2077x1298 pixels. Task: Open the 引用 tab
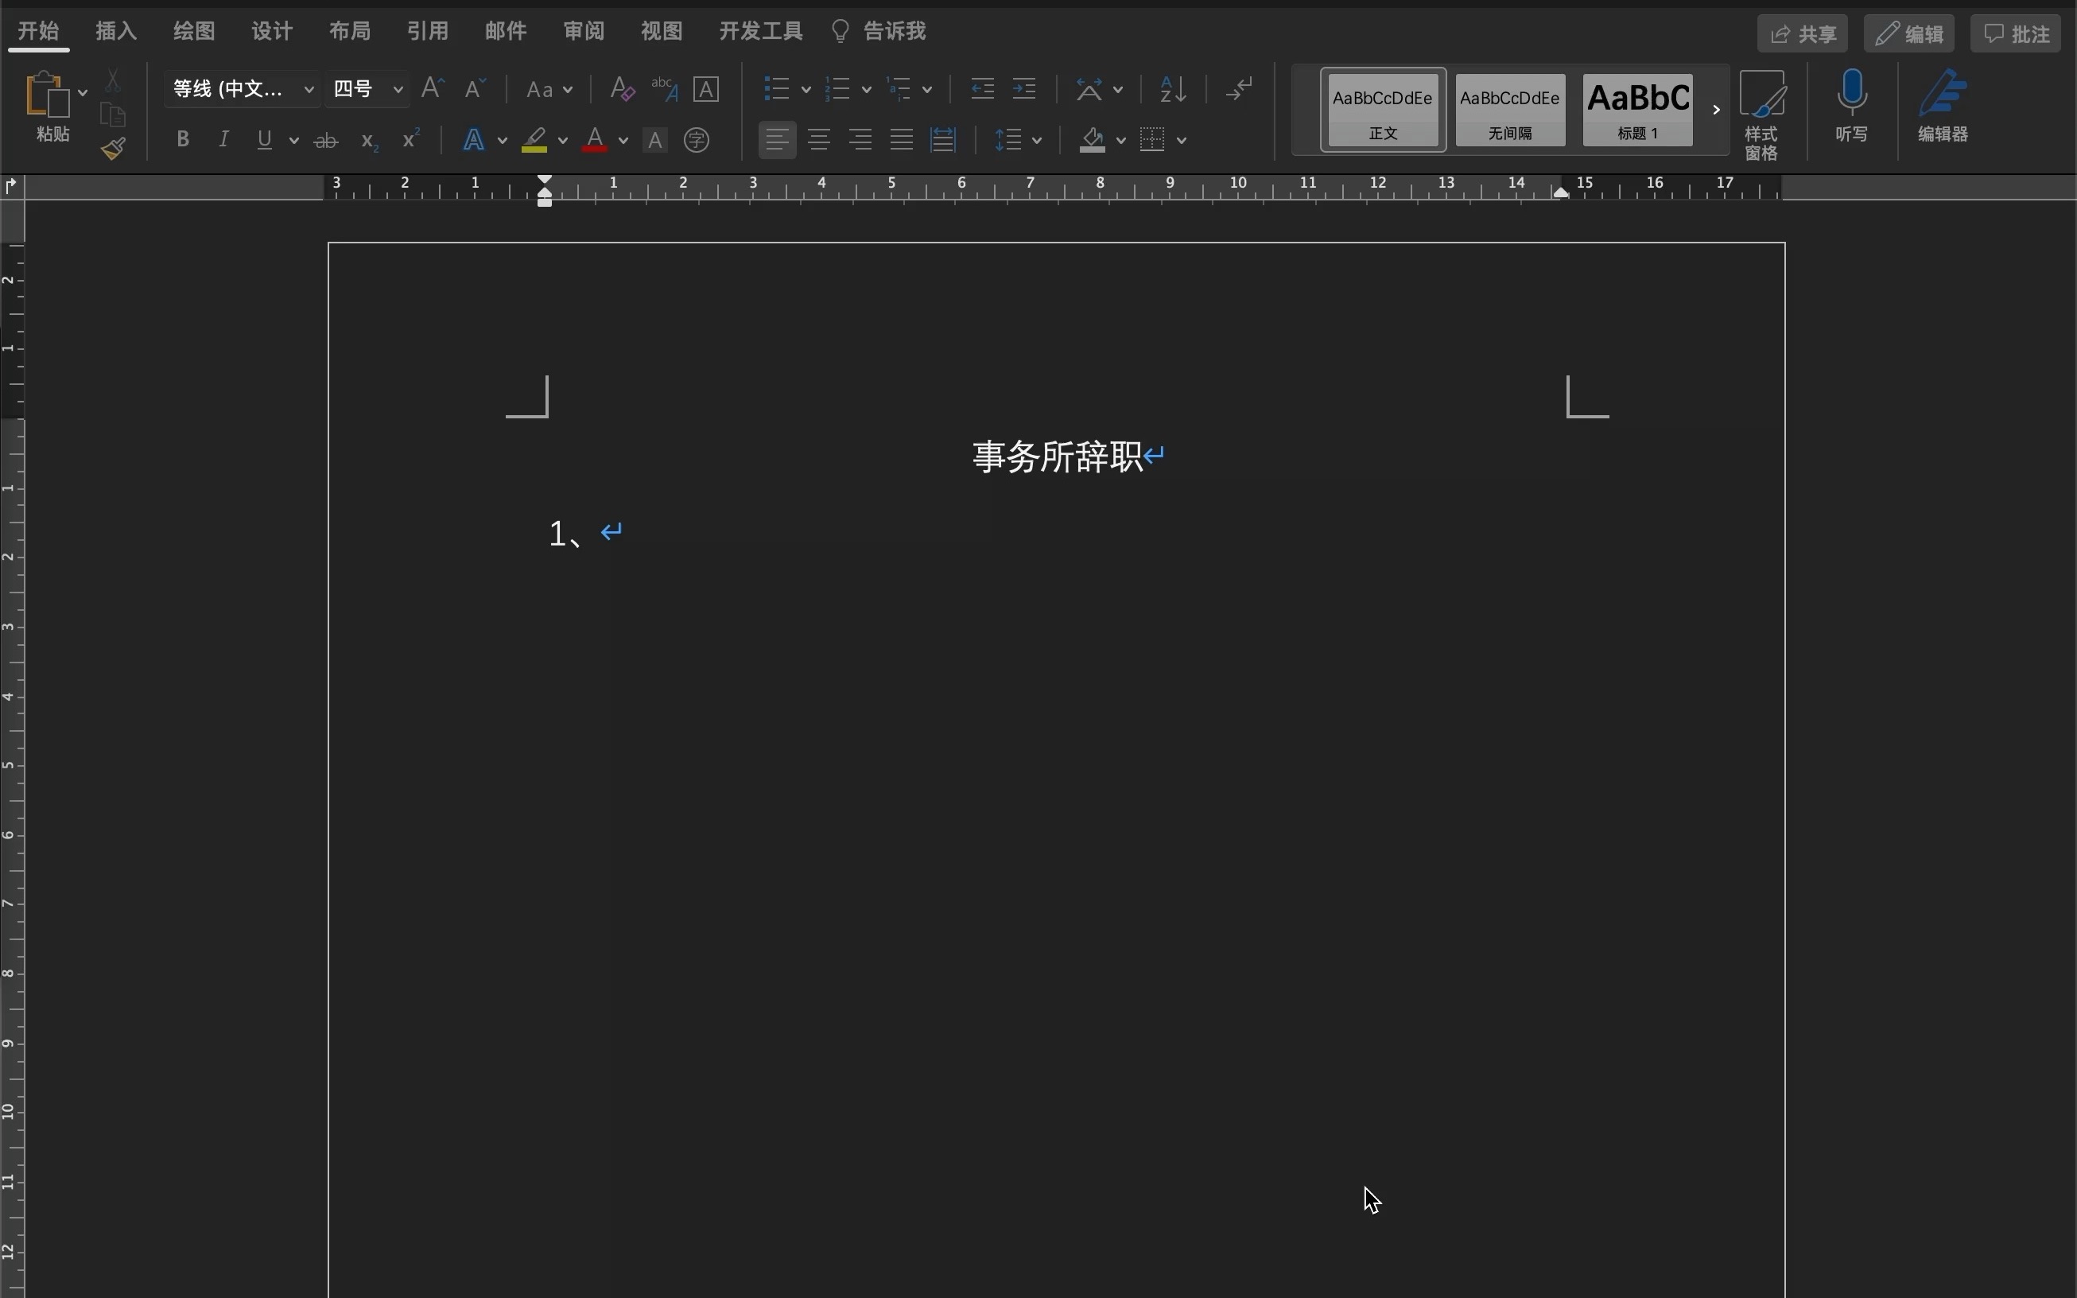[x=428, y=32]
